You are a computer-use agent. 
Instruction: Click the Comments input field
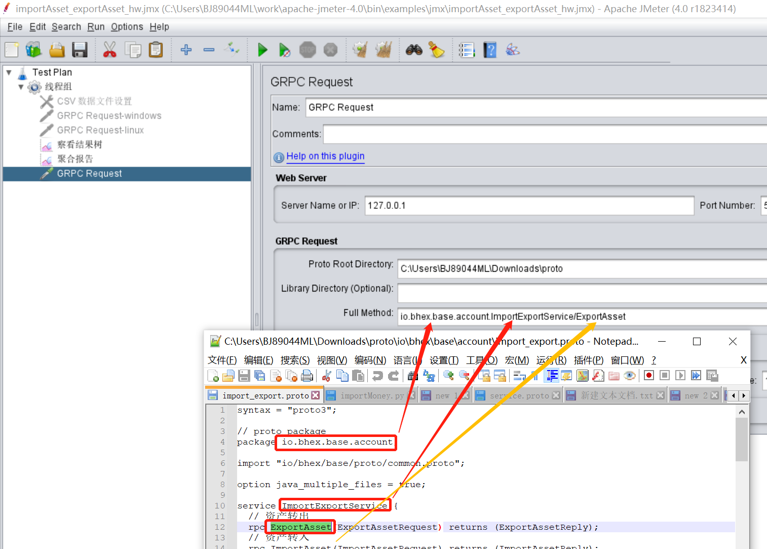(x=545, y=134)
